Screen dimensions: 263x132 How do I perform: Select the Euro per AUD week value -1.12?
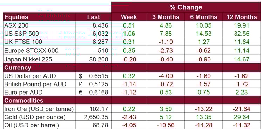129,93
